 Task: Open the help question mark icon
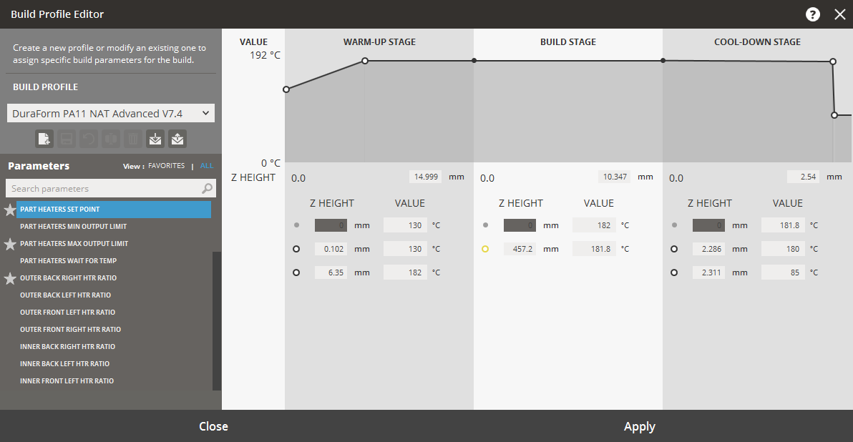click(x=813, y=14)
